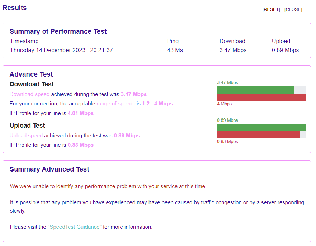This screenshot has width=316, height=246.
Task: Select the "1.2 - 4 Mbps" range value
Action: pos(157,104)
